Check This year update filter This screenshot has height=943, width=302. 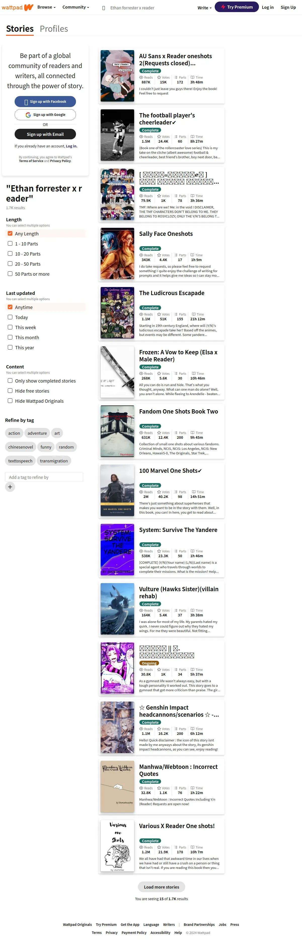pyautogui.click(x=10, y=348)
